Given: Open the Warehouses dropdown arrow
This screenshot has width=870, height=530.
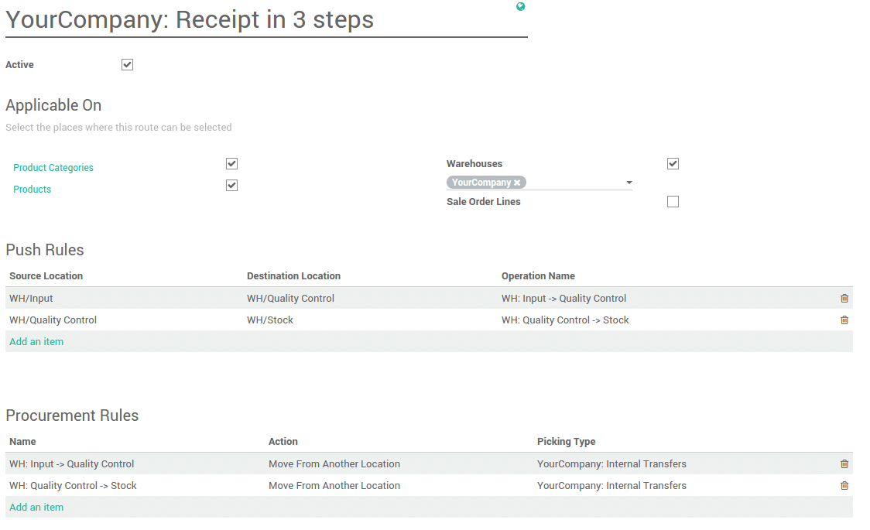Looking at the screenshot, I should click(629, 182).
